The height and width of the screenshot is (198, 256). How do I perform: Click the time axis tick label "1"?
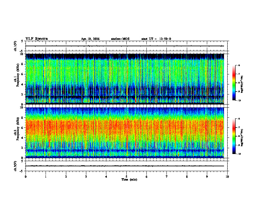[x=46, y=177]
